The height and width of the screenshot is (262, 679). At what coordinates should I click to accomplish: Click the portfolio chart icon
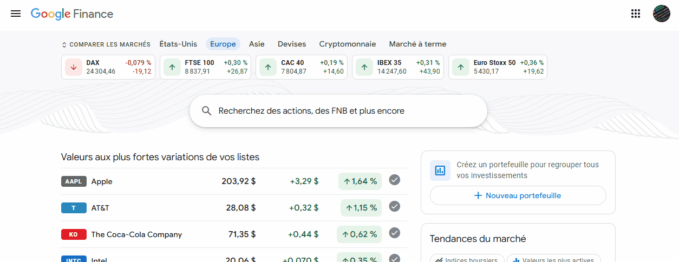[440, 170]
